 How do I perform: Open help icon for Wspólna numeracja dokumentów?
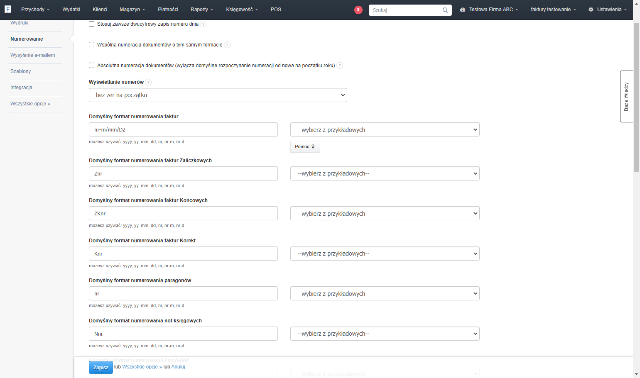point(227,45)
